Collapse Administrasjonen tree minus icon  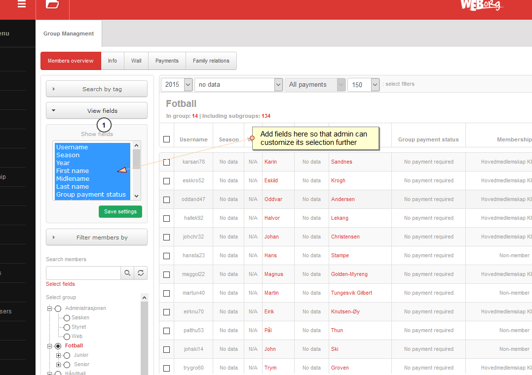(49, 308)
